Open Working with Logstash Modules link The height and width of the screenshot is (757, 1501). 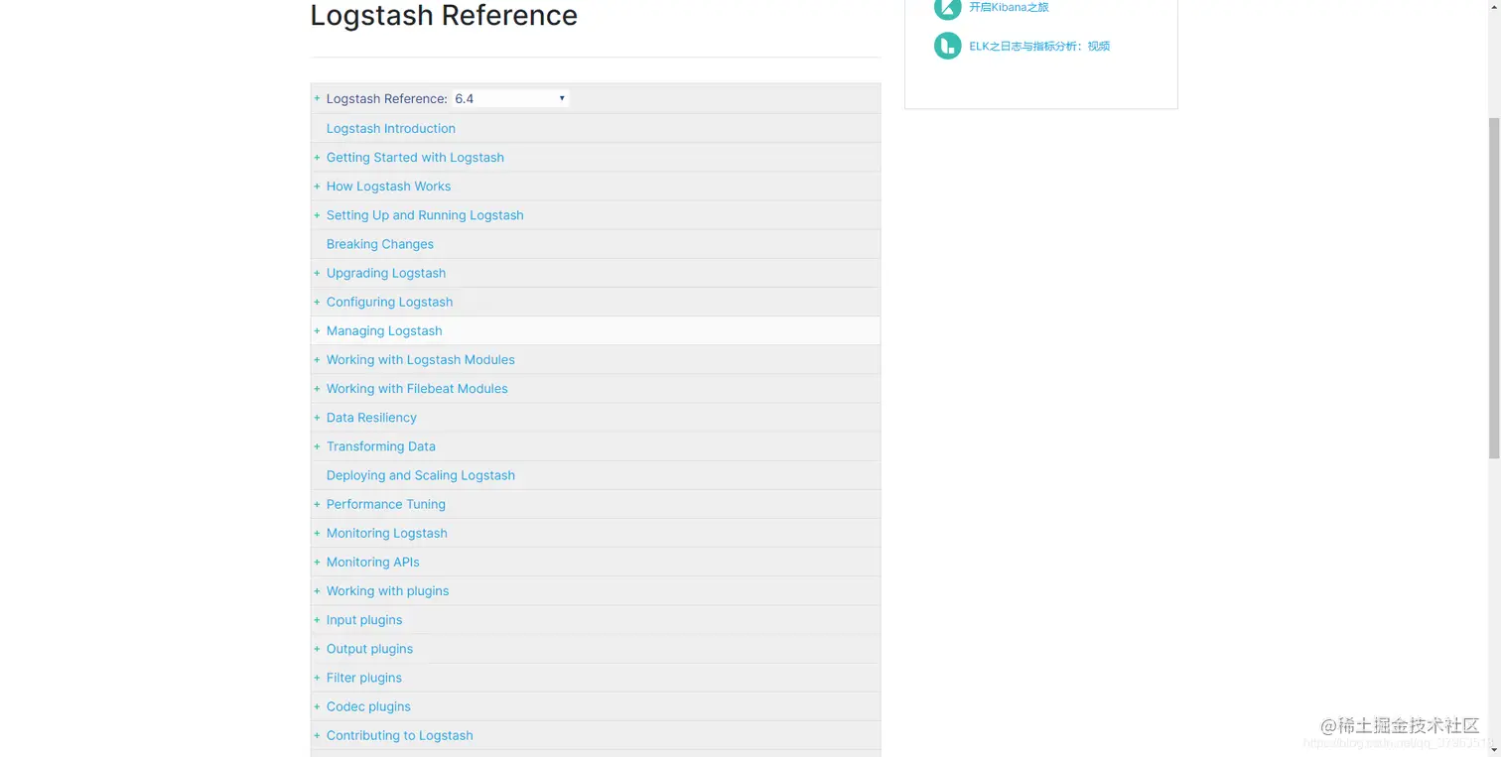point(421,359)
